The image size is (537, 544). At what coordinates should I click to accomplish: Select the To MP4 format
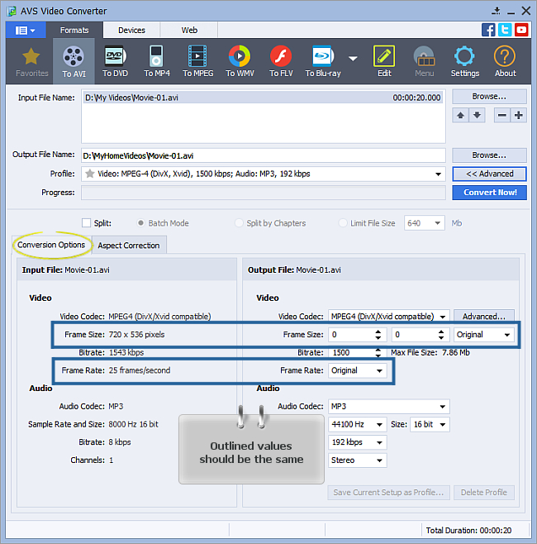(x=157, y=62)
